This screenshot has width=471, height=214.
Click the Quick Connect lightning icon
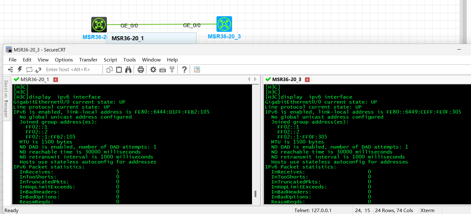(x=20, y=70)
